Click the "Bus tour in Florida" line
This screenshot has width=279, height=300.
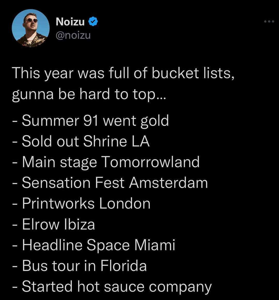pos(80,266)
